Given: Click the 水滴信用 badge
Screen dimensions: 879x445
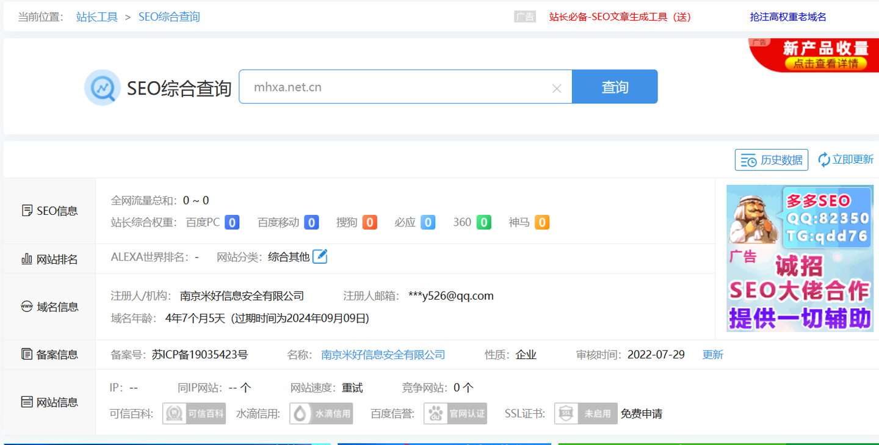Looking at the screenshot, I should [321, 413].
